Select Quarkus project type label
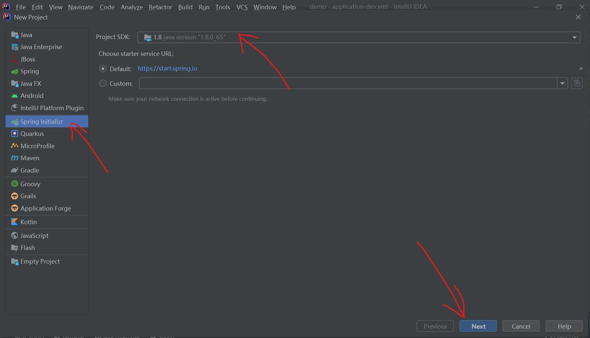This screenshot has width=590, height=338. point(32,134)
